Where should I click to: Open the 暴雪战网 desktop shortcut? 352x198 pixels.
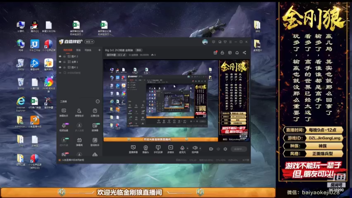[35, 65]
